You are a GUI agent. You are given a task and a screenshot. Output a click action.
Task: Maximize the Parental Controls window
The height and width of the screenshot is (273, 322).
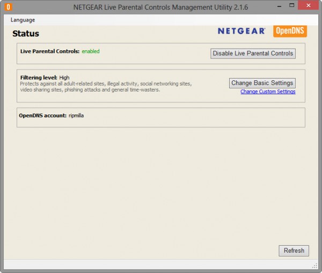coord(291,5)
